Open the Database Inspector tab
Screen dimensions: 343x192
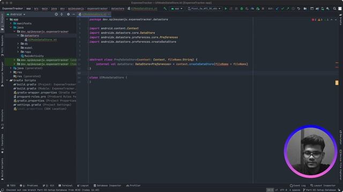[x=107, y=186]
